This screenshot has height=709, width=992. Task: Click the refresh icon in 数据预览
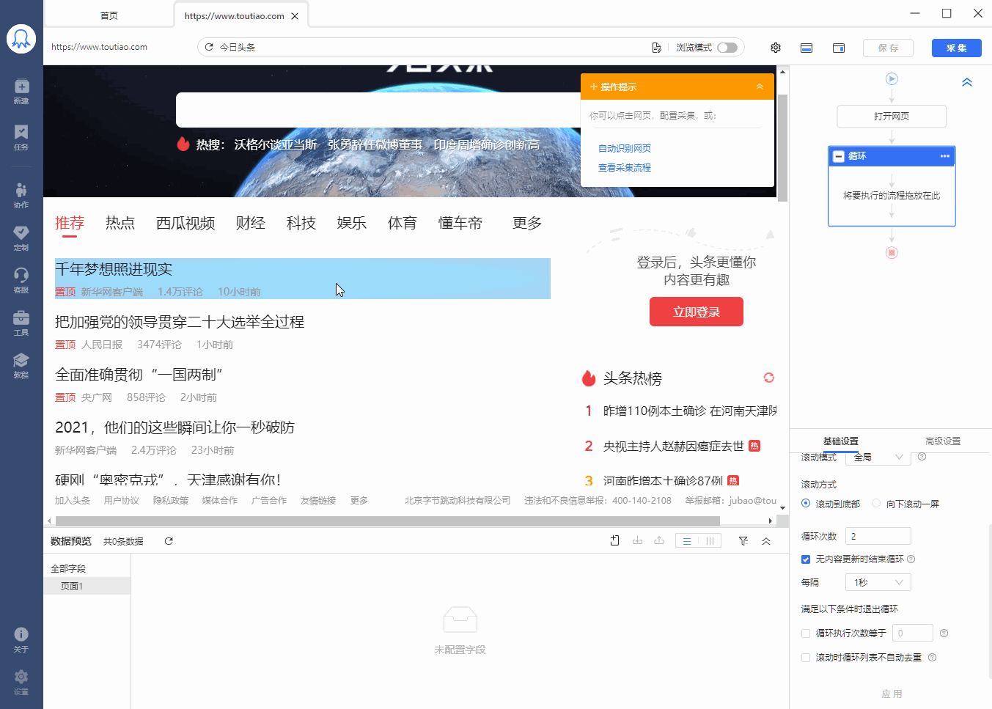(169, 541)
